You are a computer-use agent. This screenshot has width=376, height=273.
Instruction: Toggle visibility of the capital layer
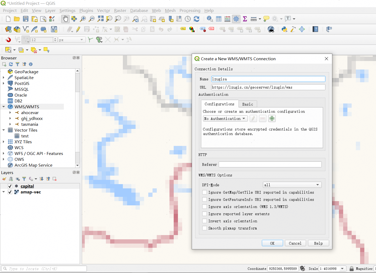(10, 186)
